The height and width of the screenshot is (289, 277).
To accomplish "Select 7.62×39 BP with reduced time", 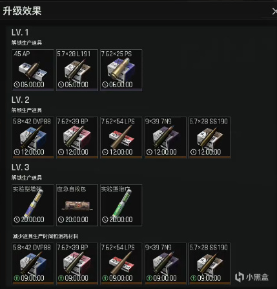I will pyautogui.click(x=77, y=264).
